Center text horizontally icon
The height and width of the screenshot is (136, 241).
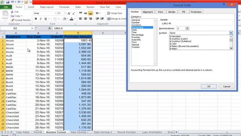[x=85, y=19]
